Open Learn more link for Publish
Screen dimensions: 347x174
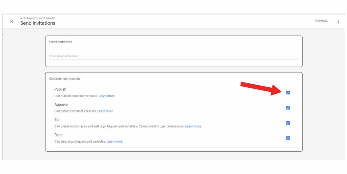[106, 96]
